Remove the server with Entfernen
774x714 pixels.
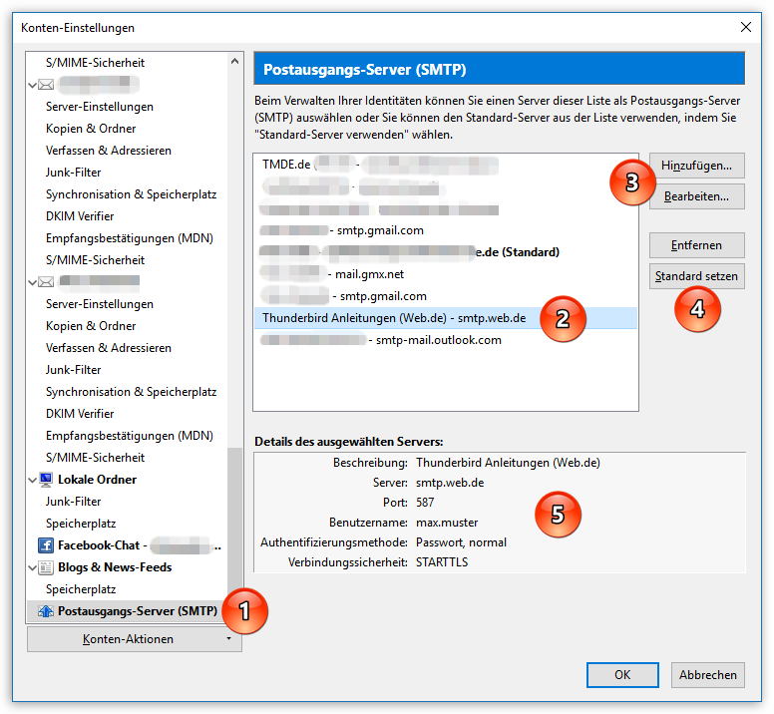696,244
